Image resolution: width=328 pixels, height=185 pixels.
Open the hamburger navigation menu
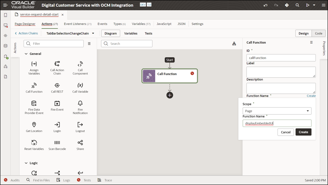[5, 5]
